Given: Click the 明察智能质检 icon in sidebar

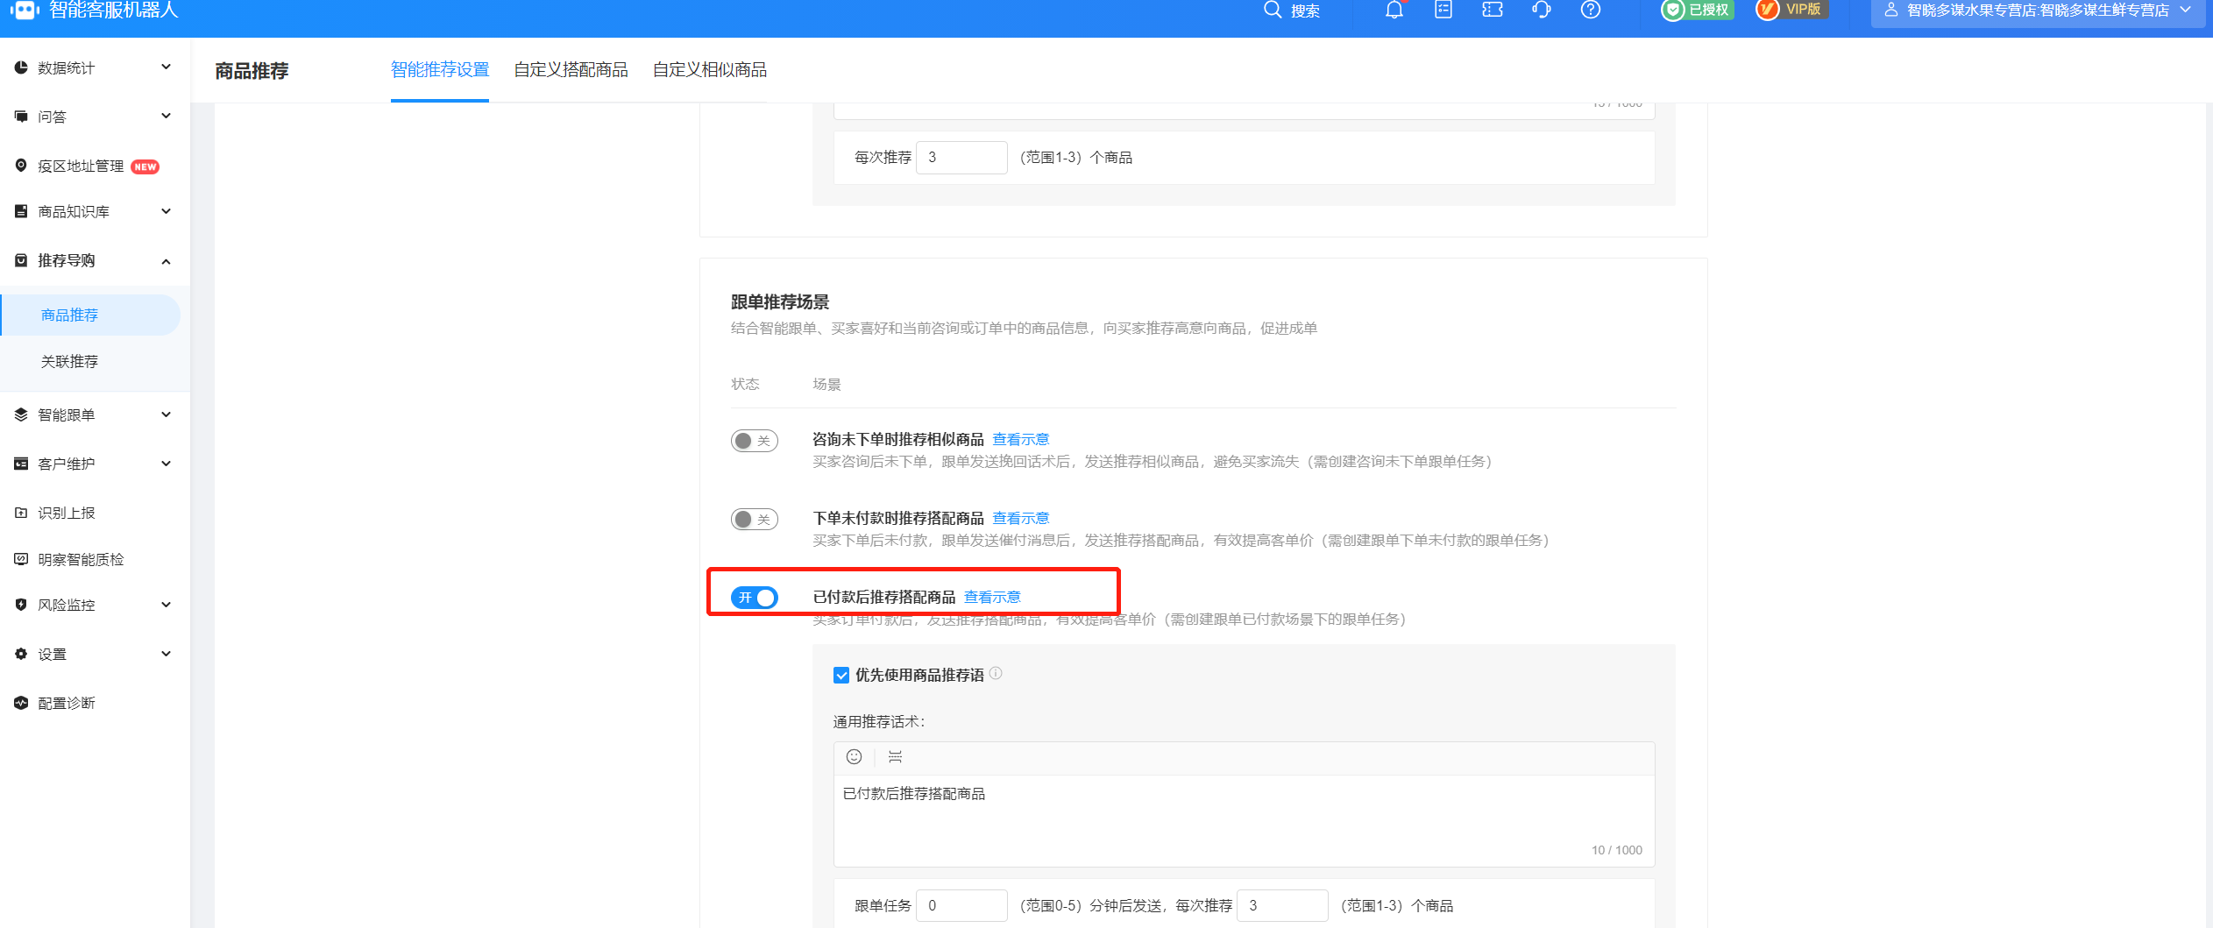Looking at the screenshot, I should 21,559.
